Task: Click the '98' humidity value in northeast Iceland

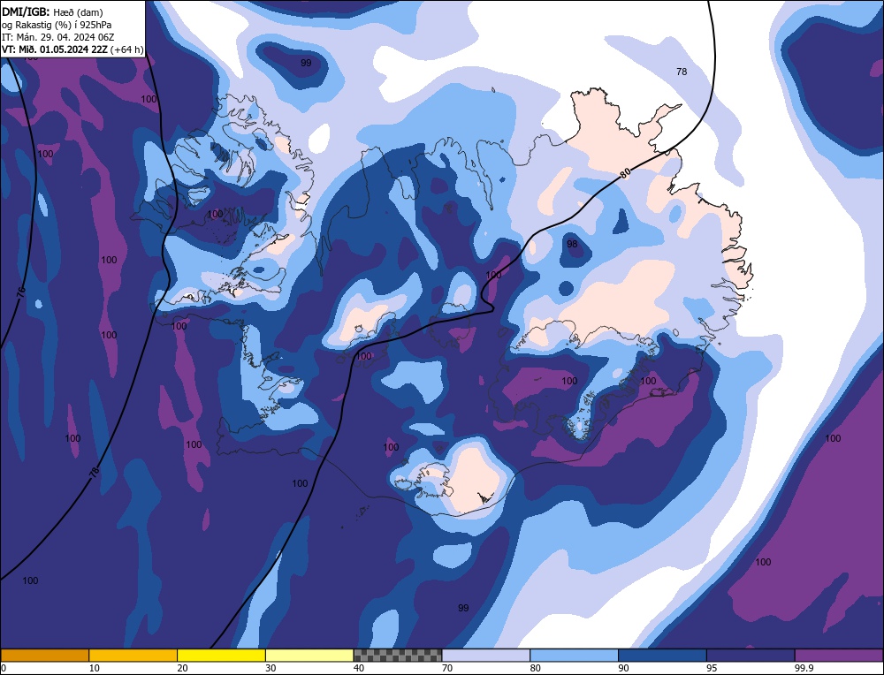Action: click(572, 244)
